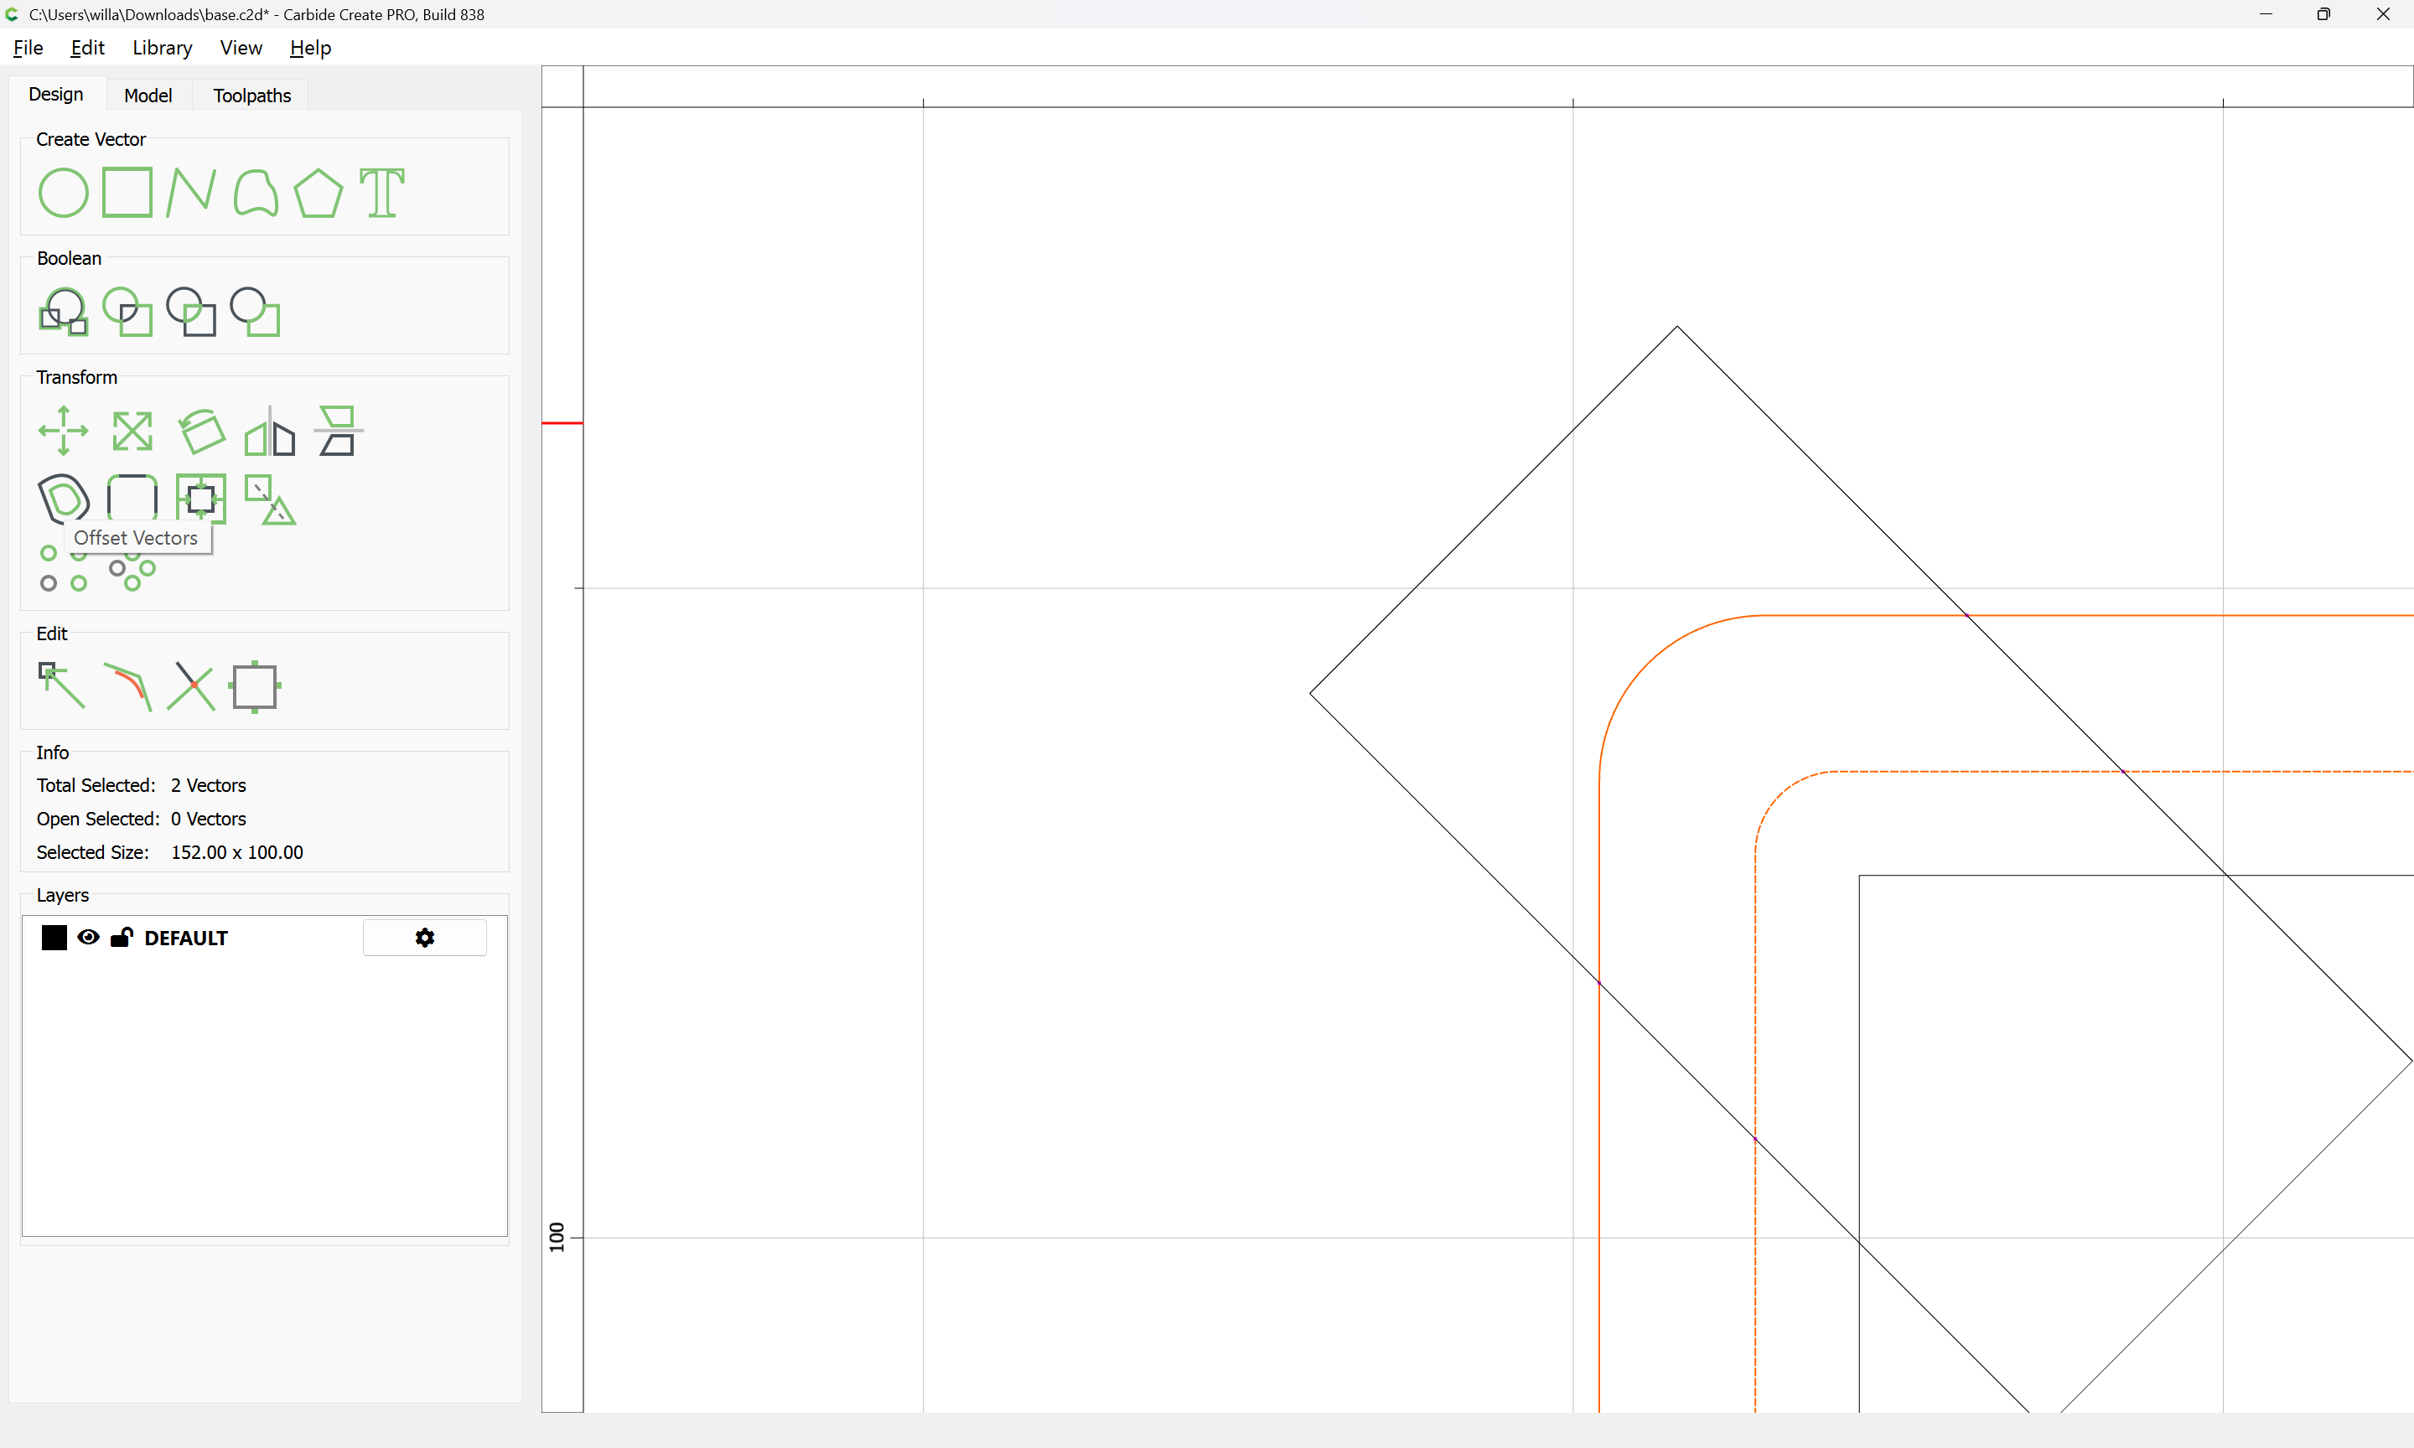Toggle the lock on DEFAULT layer

121,938
